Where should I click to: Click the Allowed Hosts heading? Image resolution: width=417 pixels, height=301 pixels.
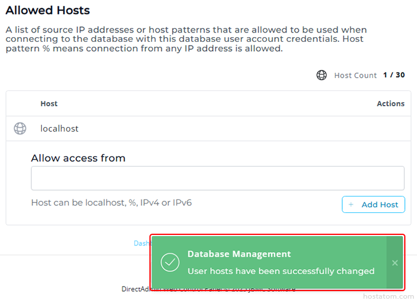pos(47,10)
